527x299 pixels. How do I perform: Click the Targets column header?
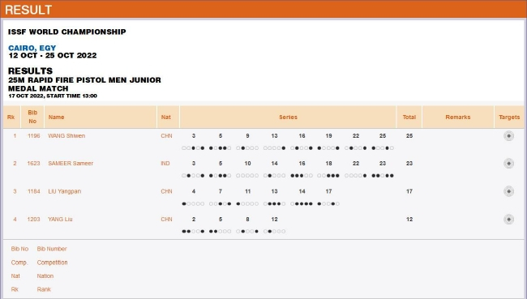(509, 117)
